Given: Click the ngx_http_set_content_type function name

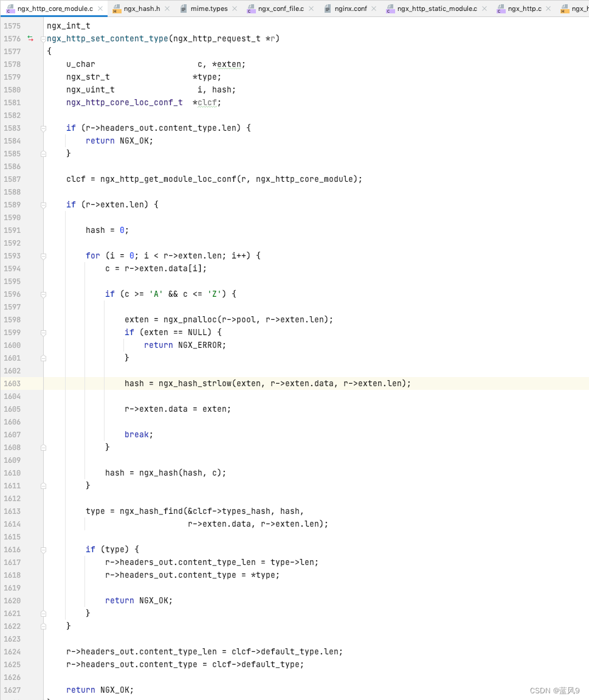Looking at the screenshot, I should click(106, 38).
